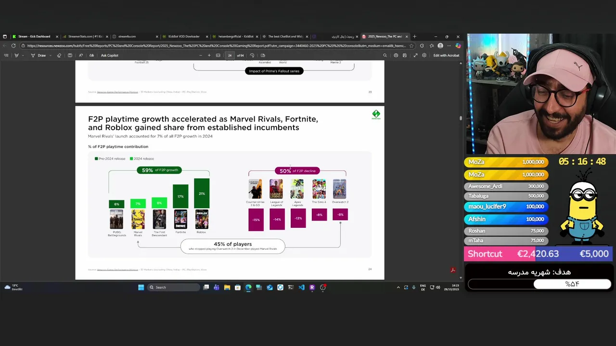616x346 pixels.
Task: Close the 2025_Newzoo PDF tab
Action: pos(407,37)
